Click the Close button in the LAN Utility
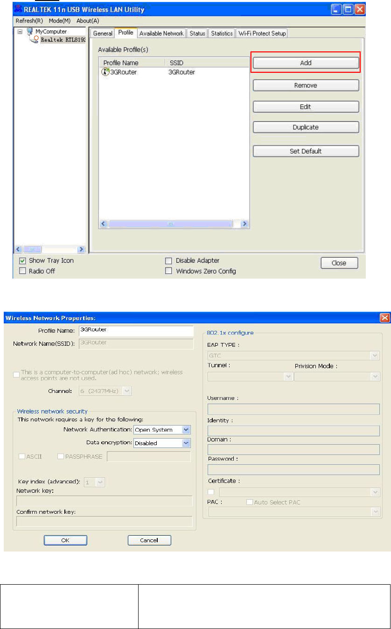This screenshot has height=629, width=391. pyautogui.click(x=339, y=263)
